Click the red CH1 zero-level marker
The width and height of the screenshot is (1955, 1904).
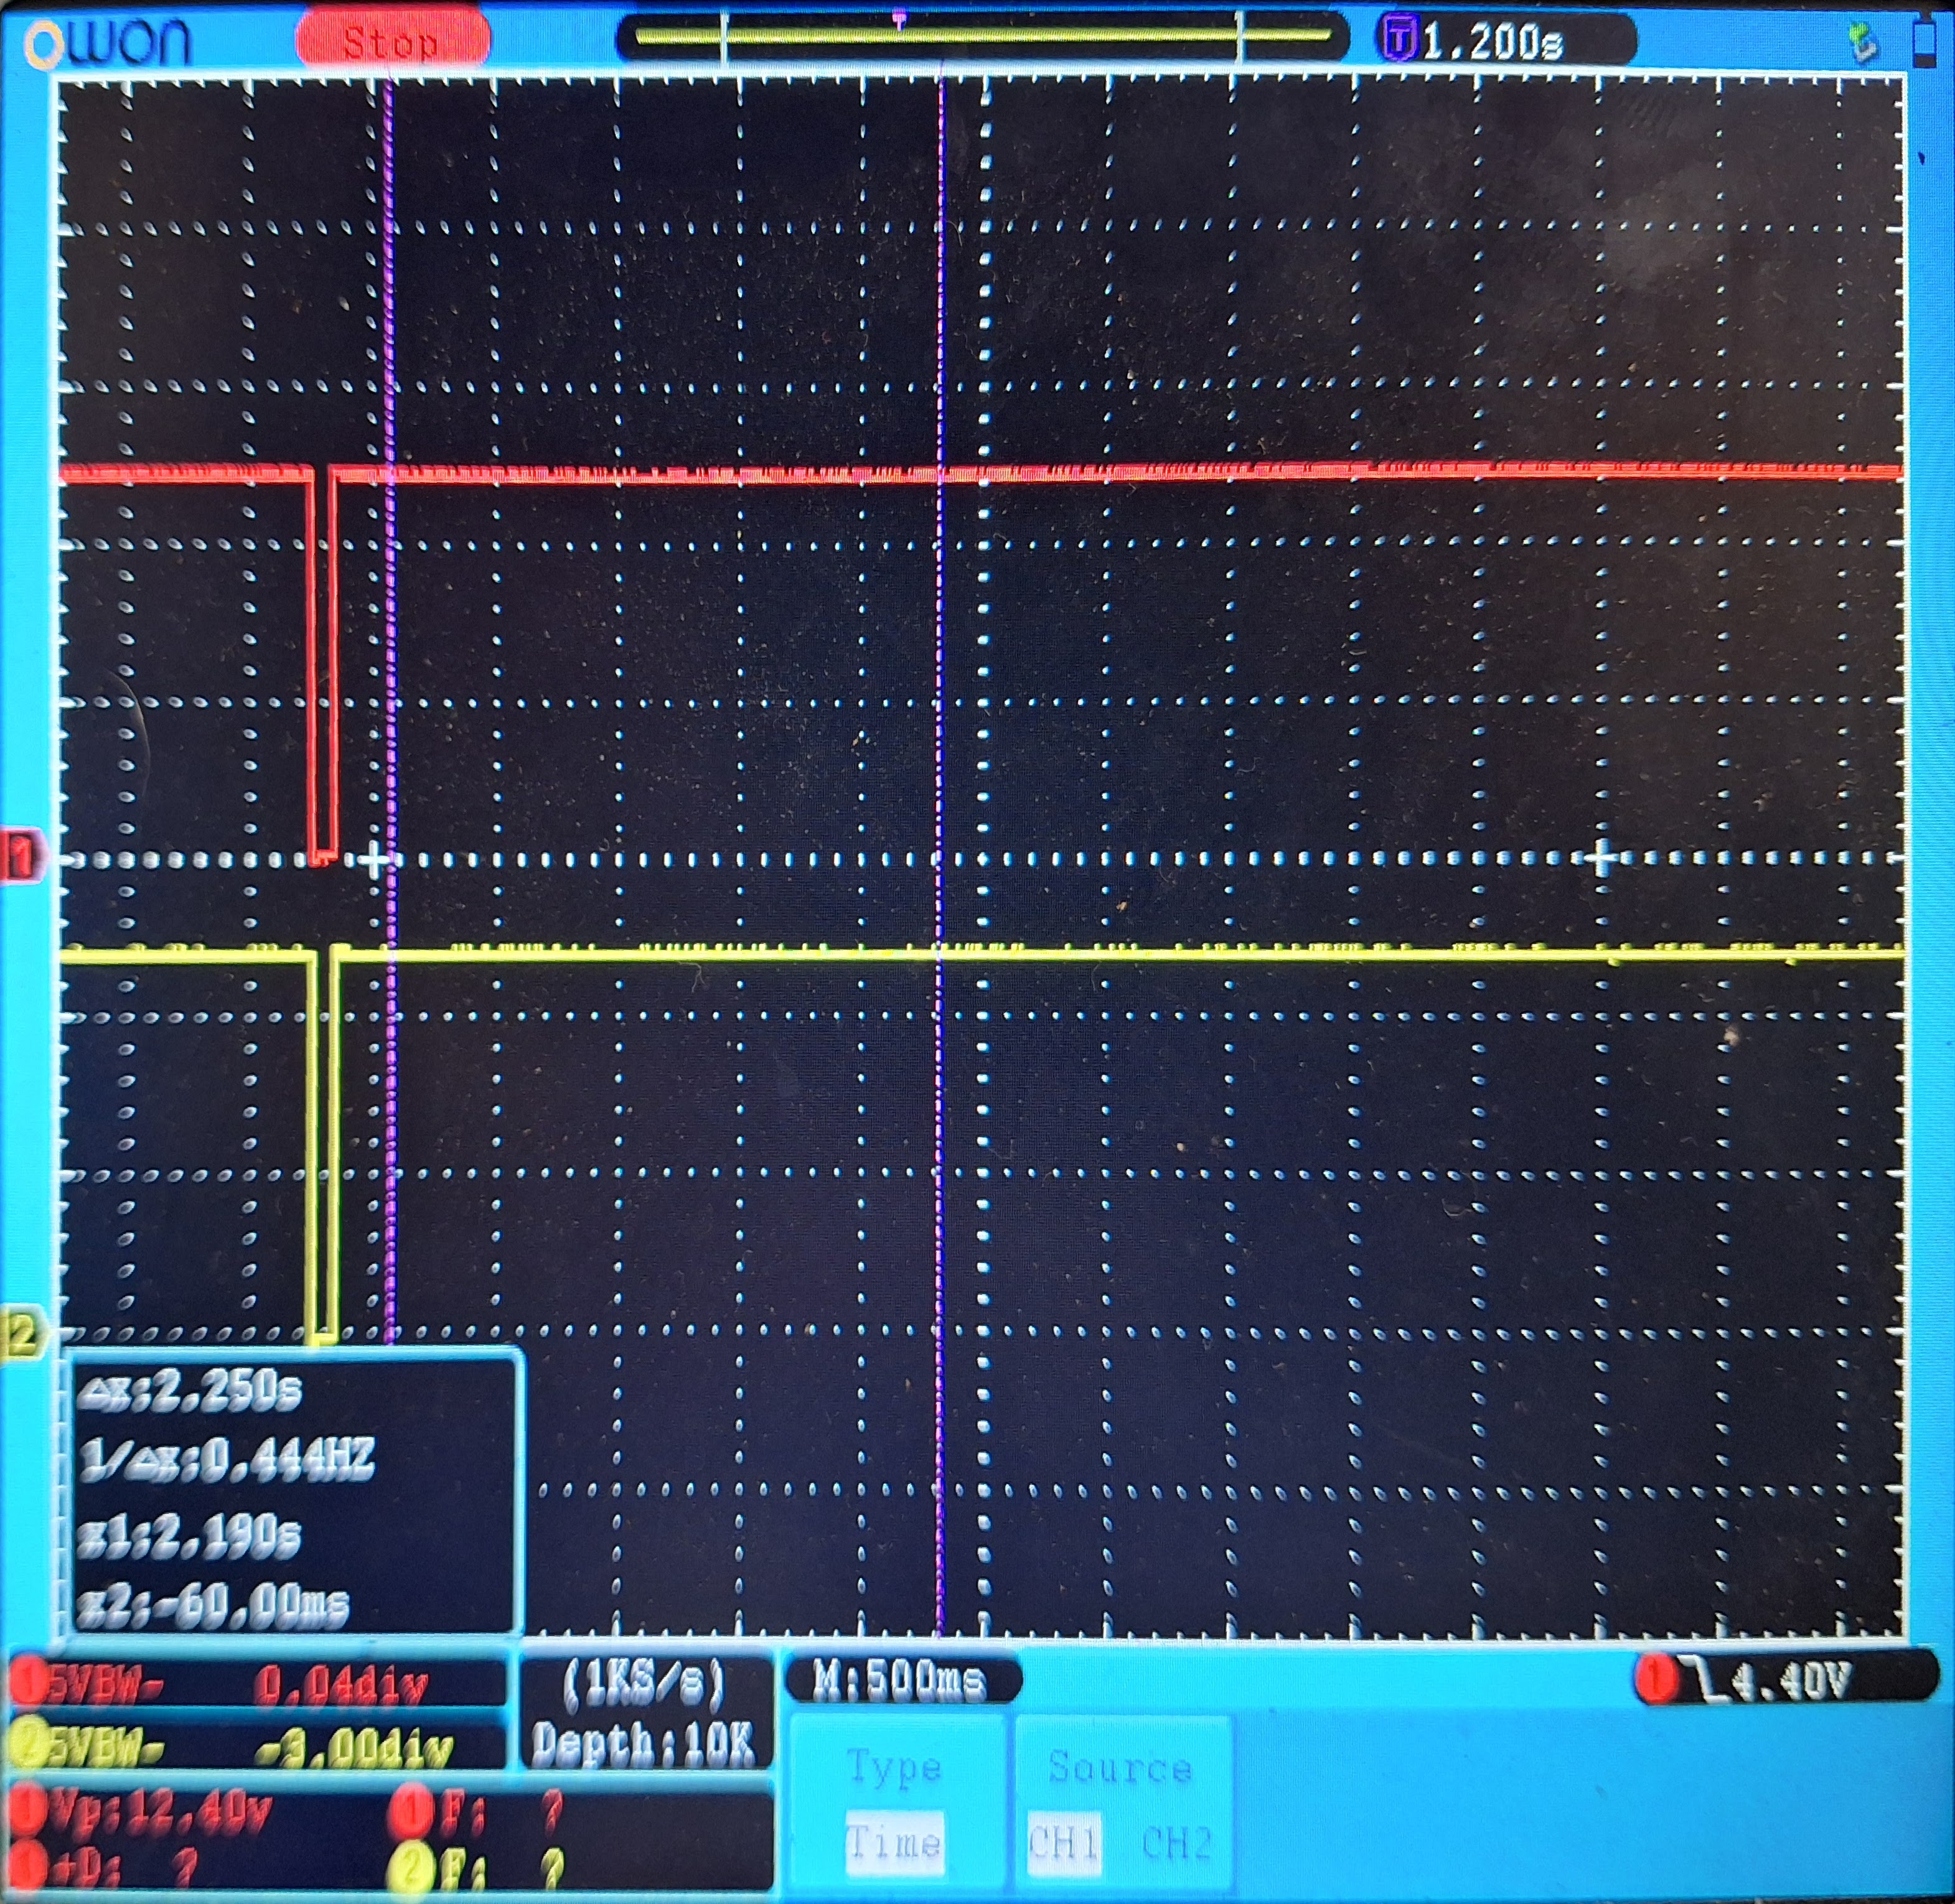tap(21, 857)
